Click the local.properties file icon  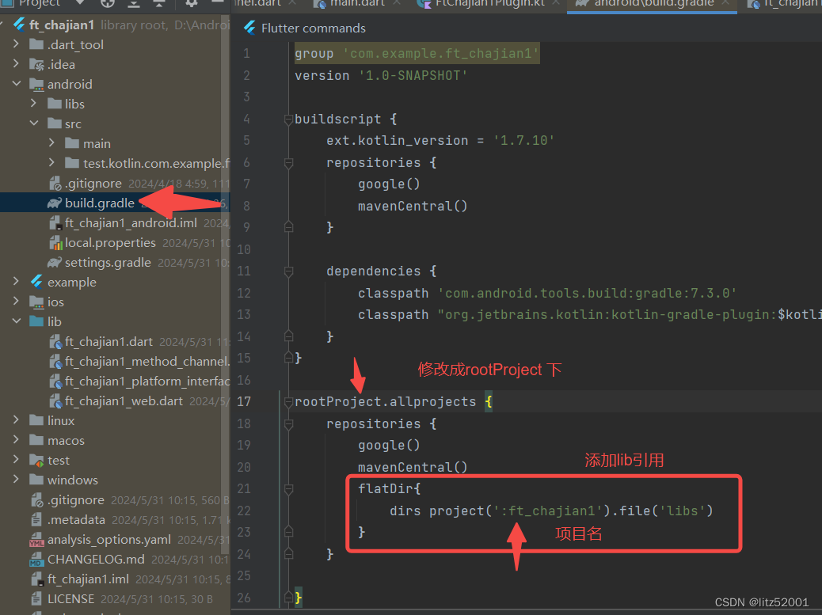pos(55,243)
